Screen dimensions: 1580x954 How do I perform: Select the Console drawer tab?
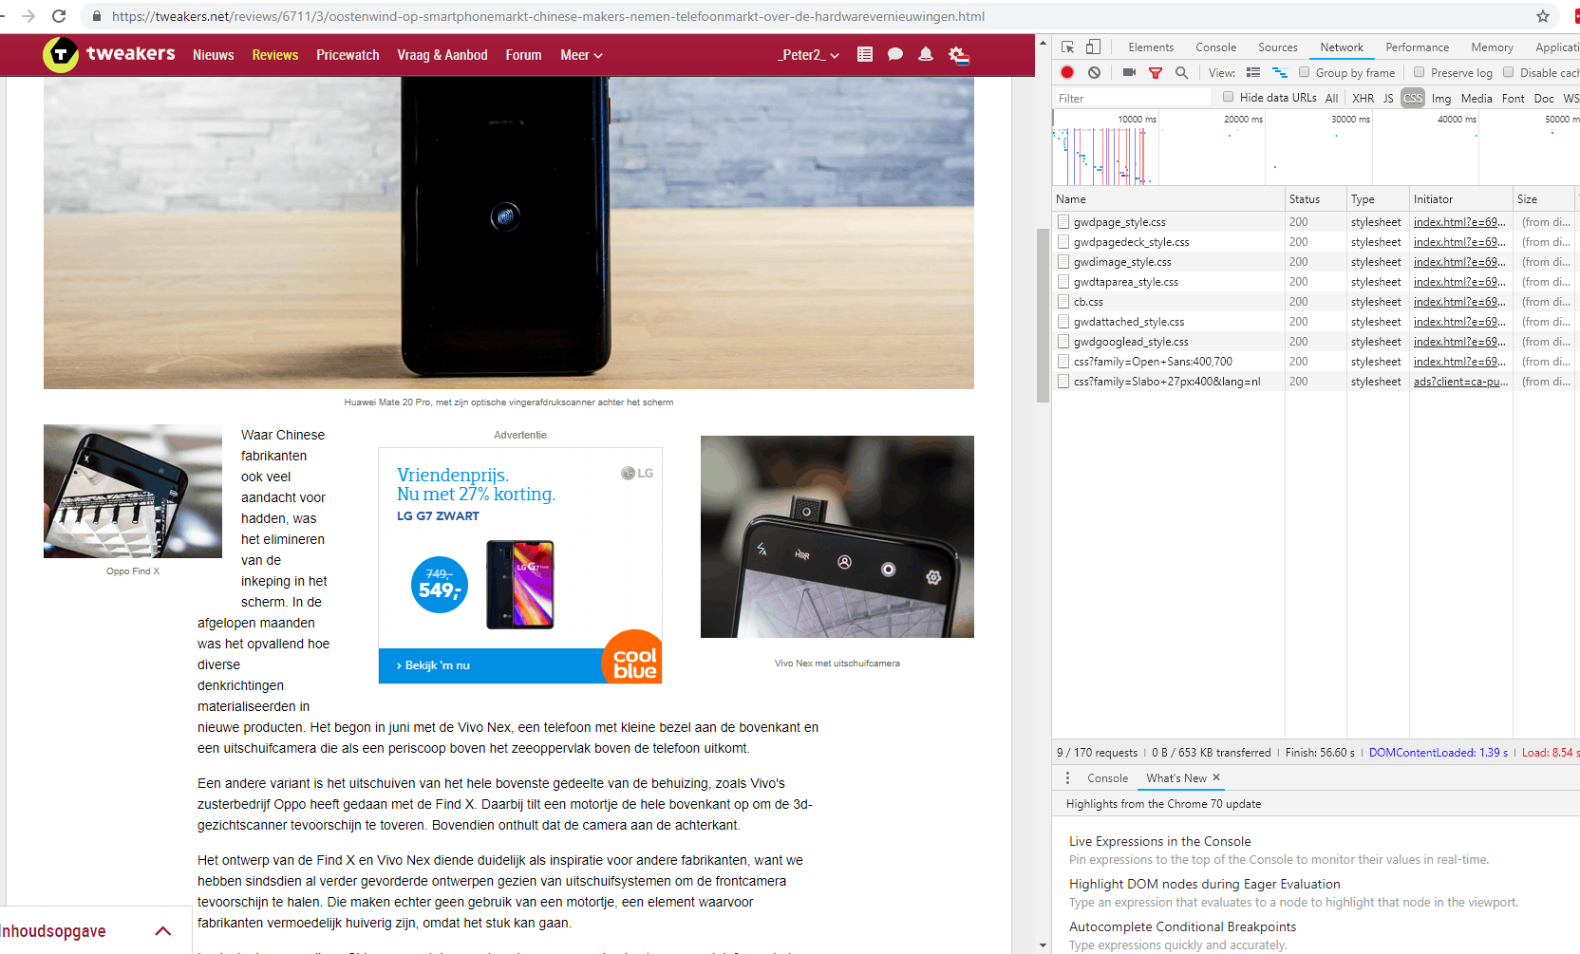click(1107, 778)
